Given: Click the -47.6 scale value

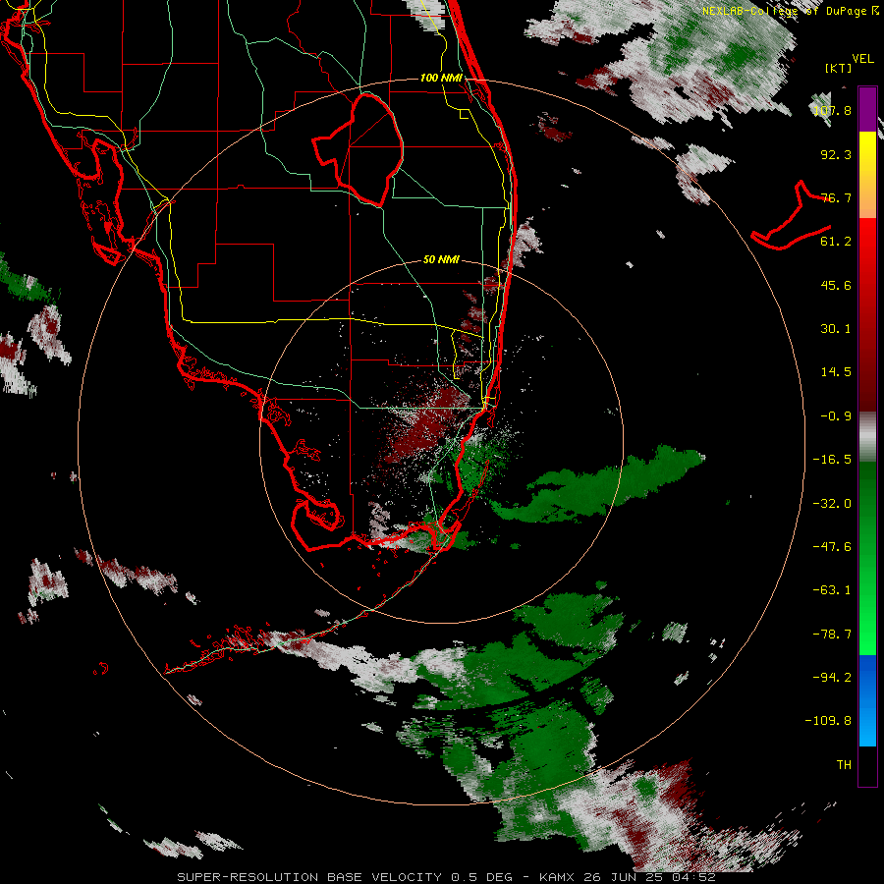Looking at the screenshot, I should tap(832, 547).
